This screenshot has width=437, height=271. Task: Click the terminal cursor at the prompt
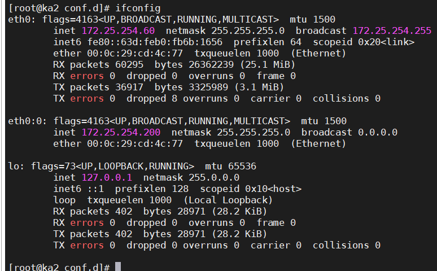coord(118,266)
